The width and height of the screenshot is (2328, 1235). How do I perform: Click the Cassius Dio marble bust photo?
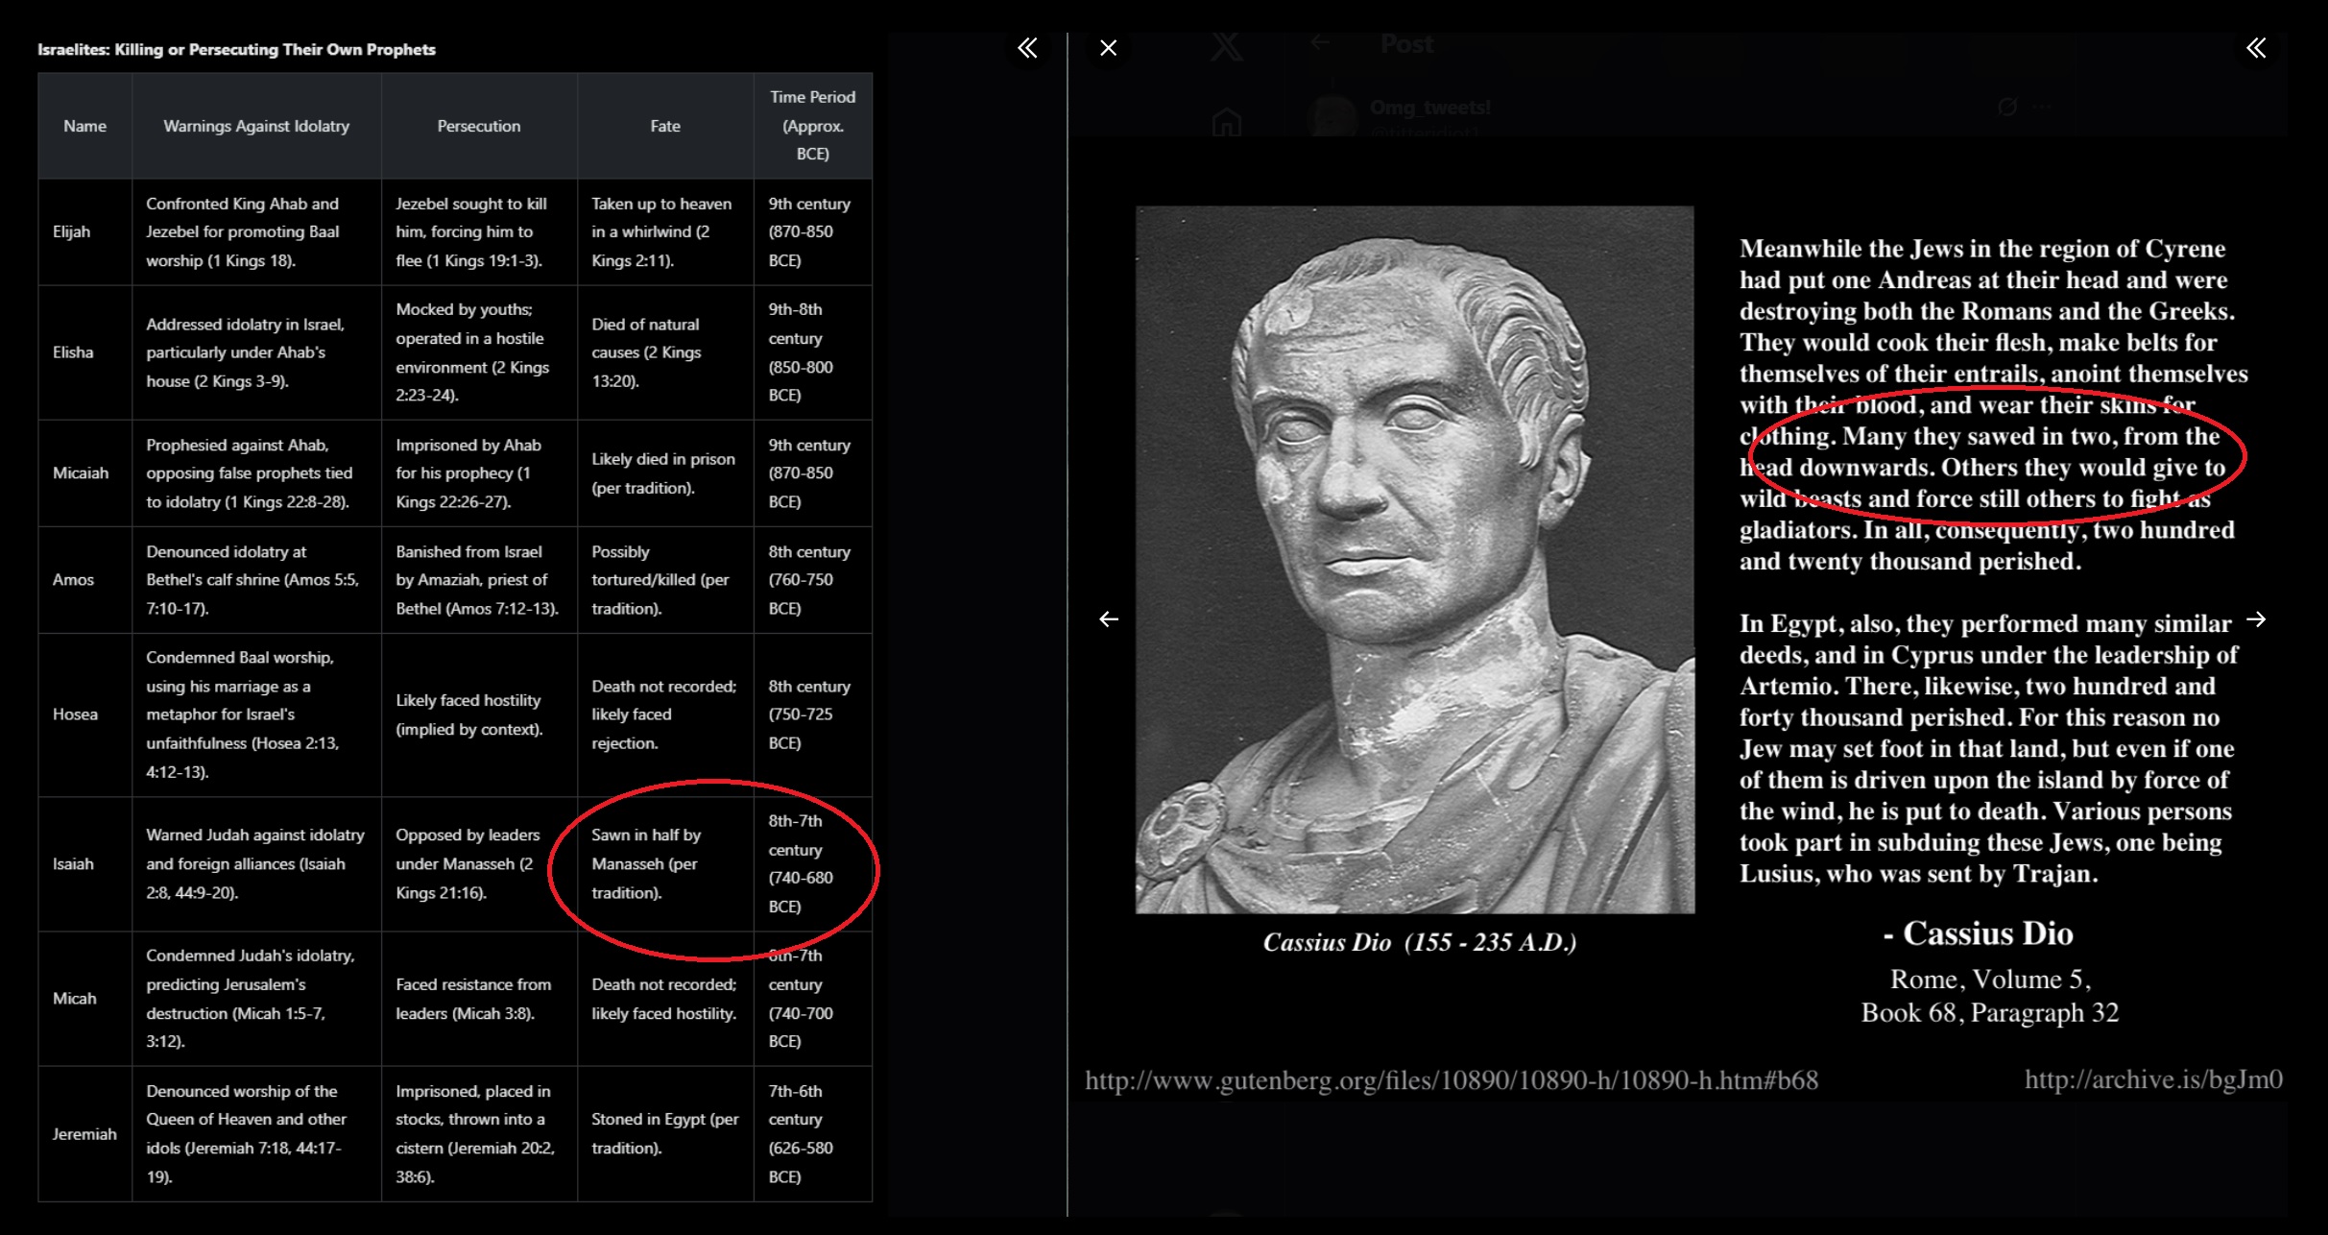1415,559
